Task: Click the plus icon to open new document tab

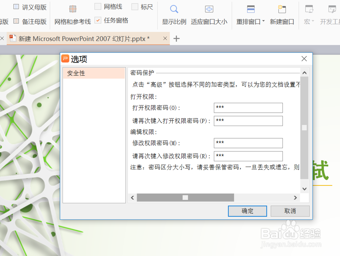Action: [x=176, y=39]
